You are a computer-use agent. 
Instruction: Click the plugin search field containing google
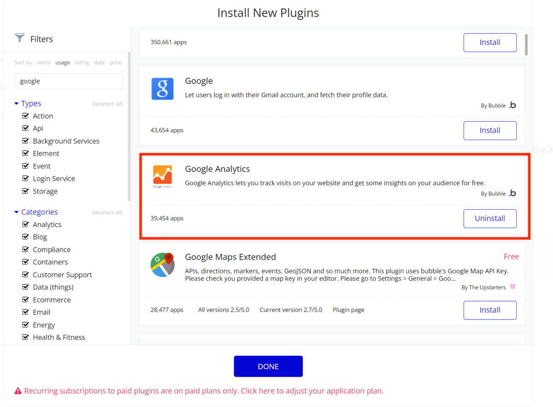pyautogui.click(x=69, y=81)
